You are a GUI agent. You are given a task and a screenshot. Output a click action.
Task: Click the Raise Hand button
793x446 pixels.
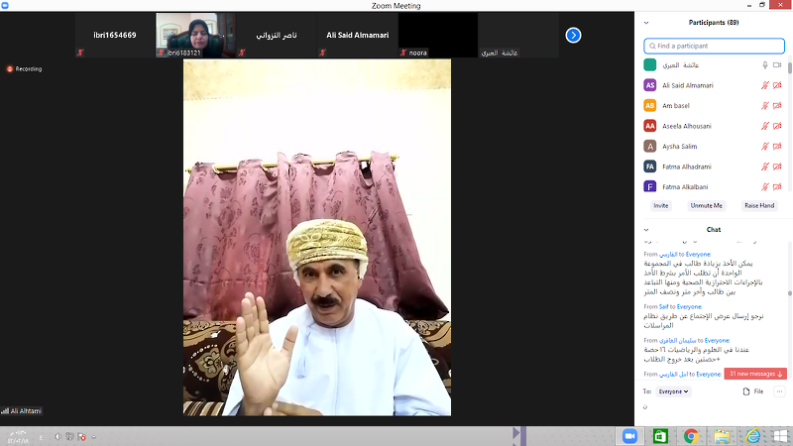point(759,205)
